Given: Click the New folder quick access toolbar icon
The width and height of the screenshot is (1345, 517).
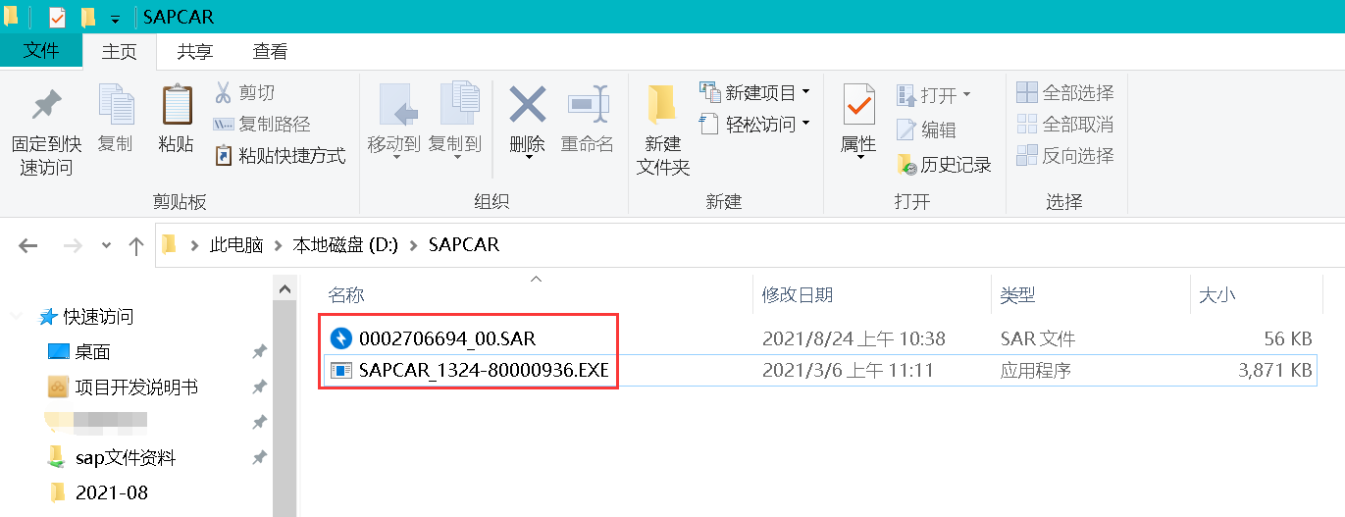Looking at the screenshot, I should click(87, 17).
